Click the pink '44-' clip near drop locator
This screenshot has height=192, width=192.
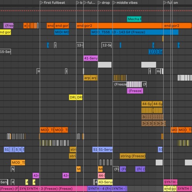[101, 175]
